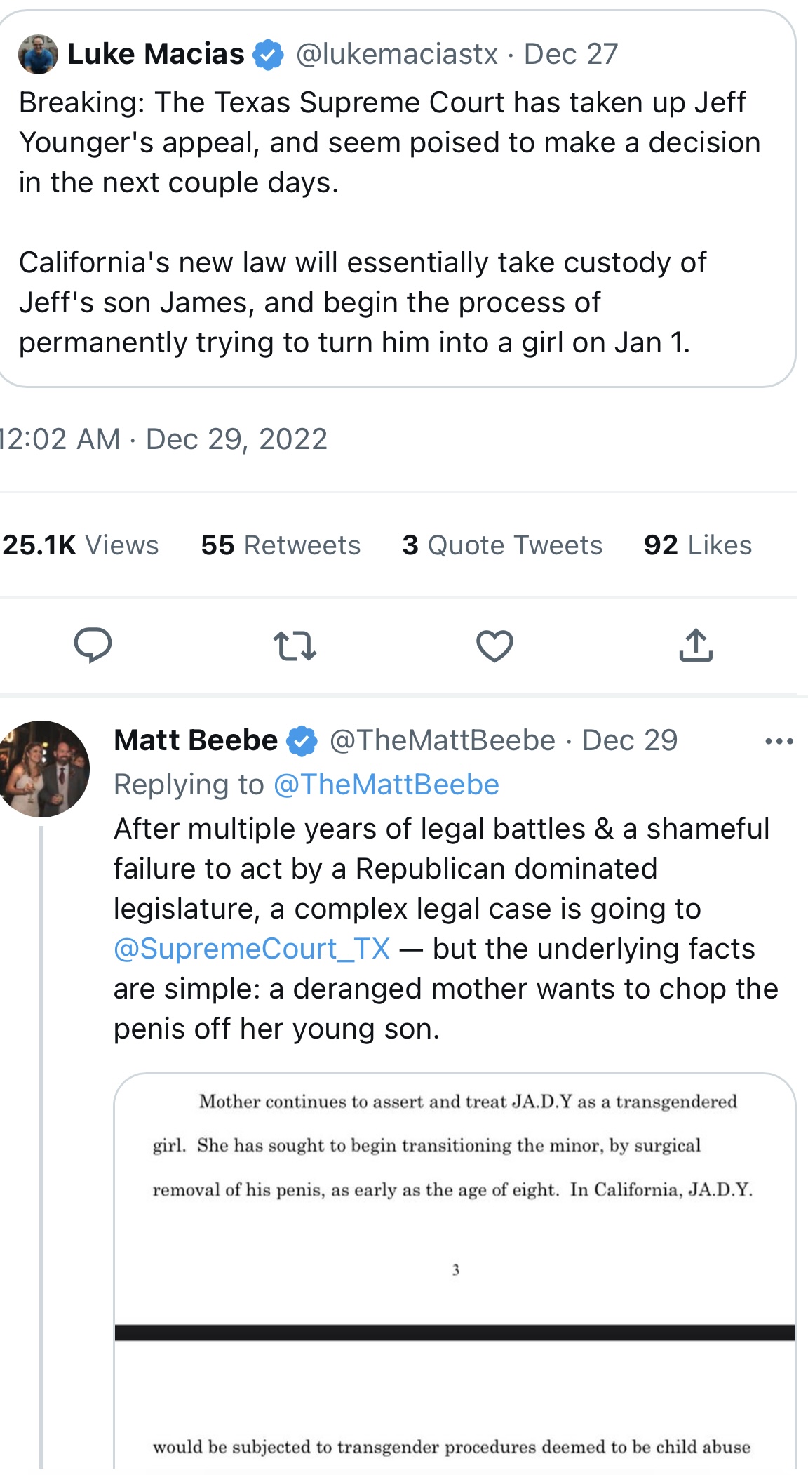The width and height of the screenshot is (808, 1475).
Task: Tap the 12:02 AM Dec 29, 2022 timestamp
Action: pos(164,439)
